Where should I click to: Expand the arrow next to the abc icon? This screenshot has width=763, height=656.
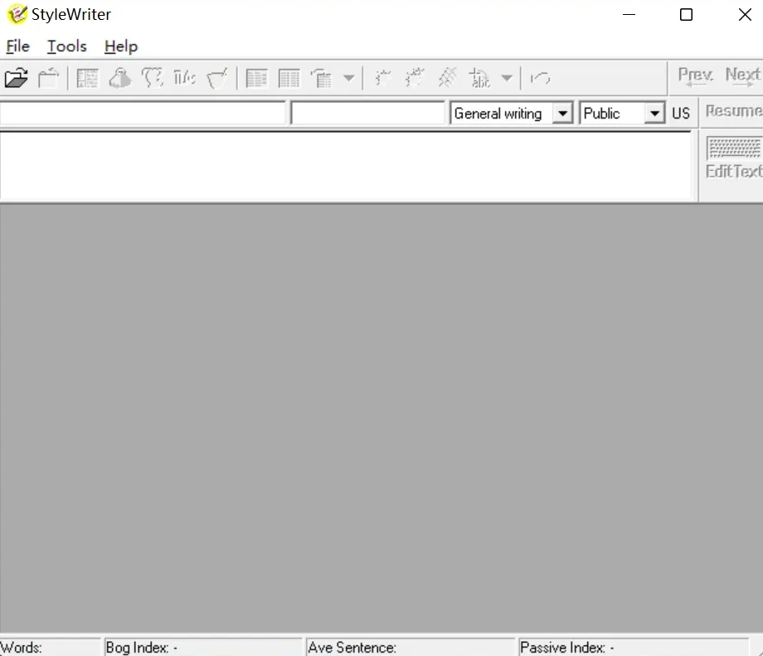(x=506, y=79)
